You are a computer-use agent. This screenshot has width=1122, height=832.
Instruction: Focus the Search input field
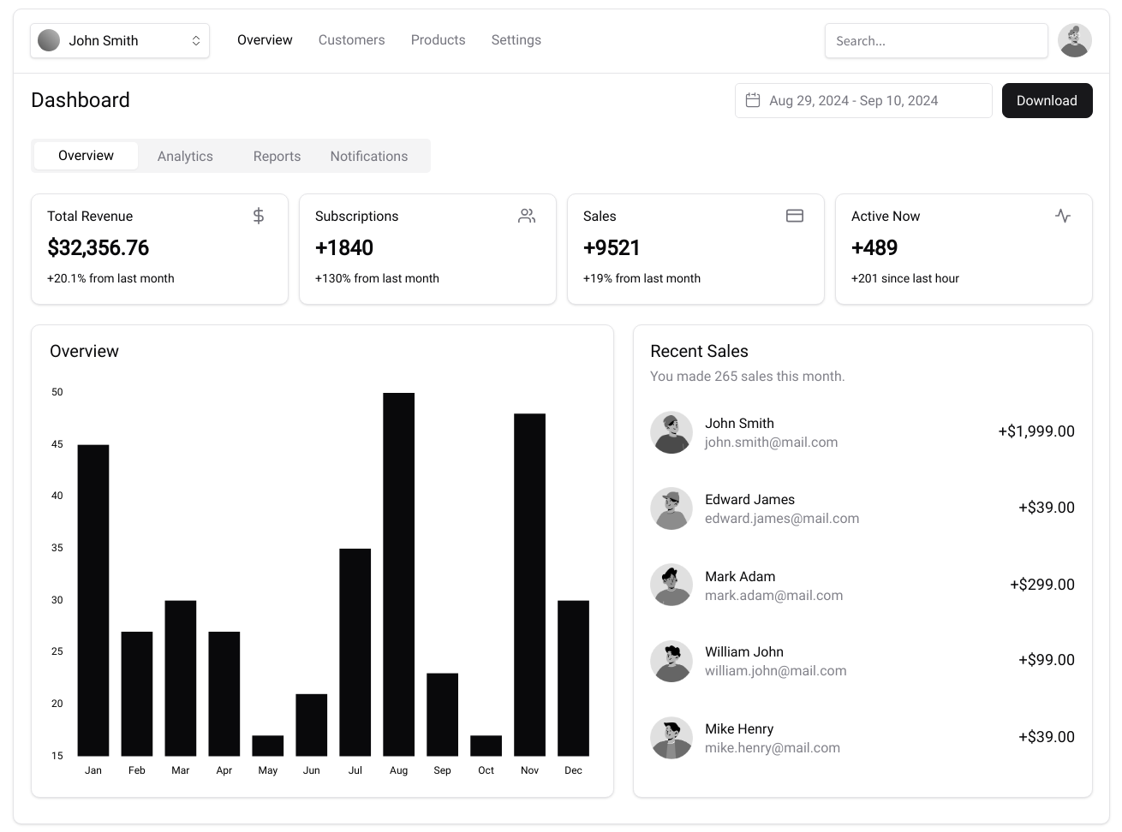[x=936, y=40]
